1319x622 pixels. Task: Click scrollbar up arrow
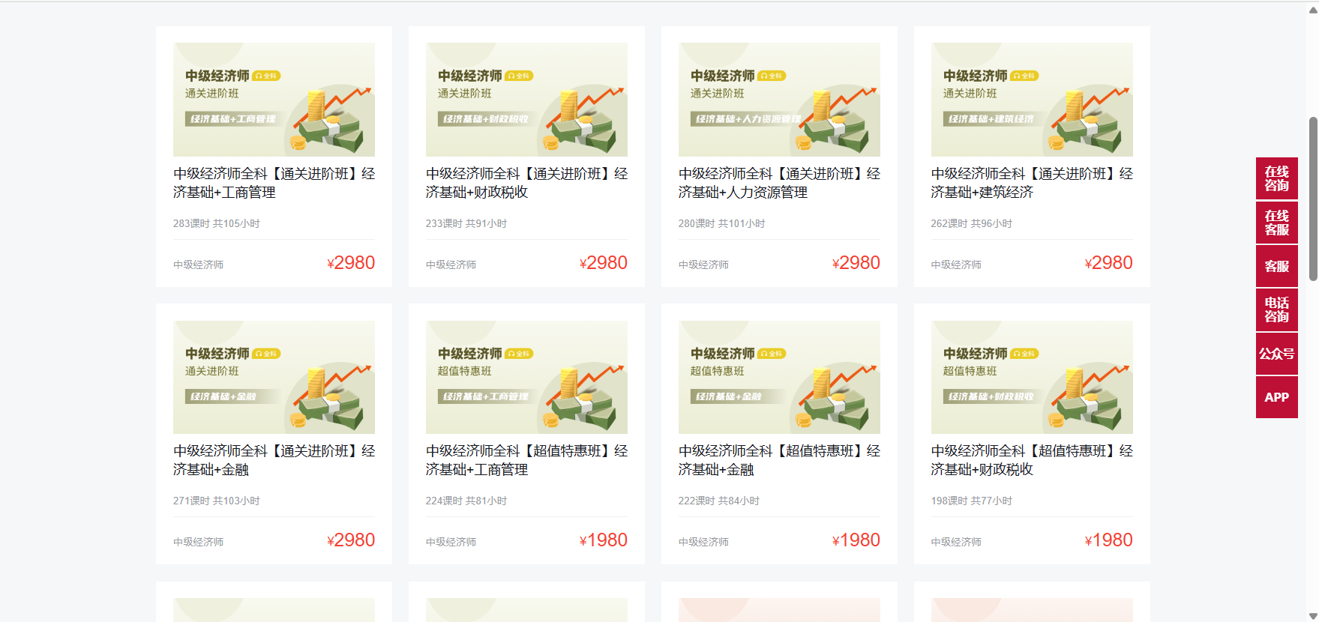pyautogui.click(x=1312, y=10)
